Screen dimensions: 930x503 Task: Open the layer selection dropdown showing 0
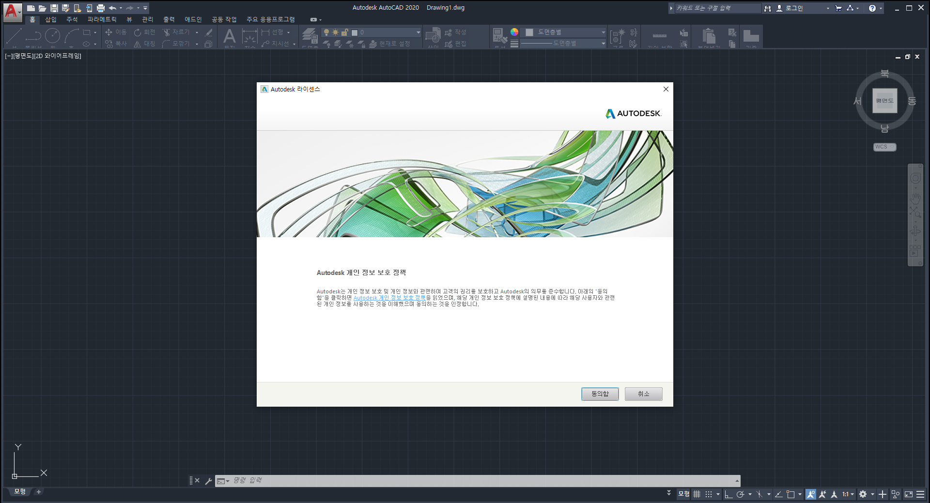point(371,32)
